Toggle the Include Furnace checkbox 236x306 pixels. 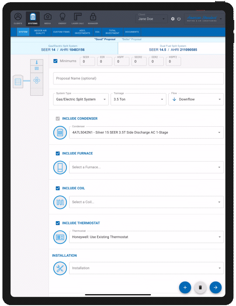pyautogui.click(x=58, y=153)
